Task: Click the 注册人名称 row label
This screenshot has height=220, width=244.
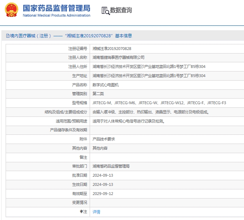Action: tap(78, 57)
